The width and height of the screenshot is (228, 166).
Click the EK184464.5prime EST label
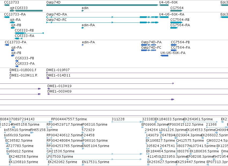[161, 152]
